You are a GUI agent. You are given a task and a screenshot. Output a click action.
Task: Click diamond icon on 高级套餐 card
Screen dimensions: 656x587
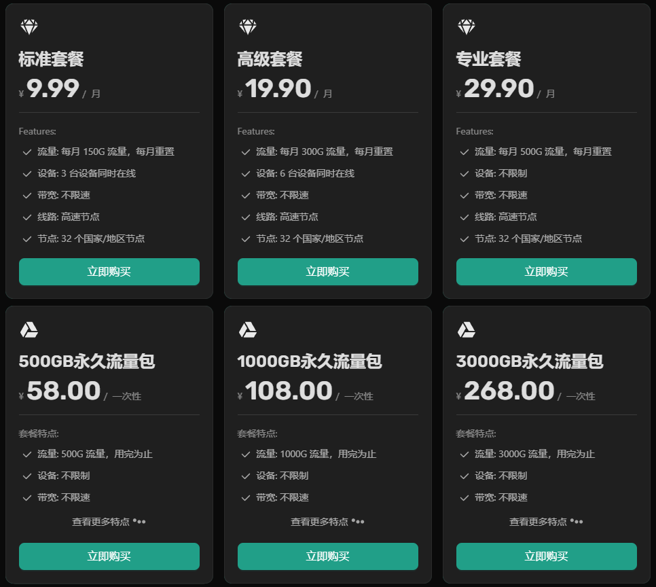[247, 27]
